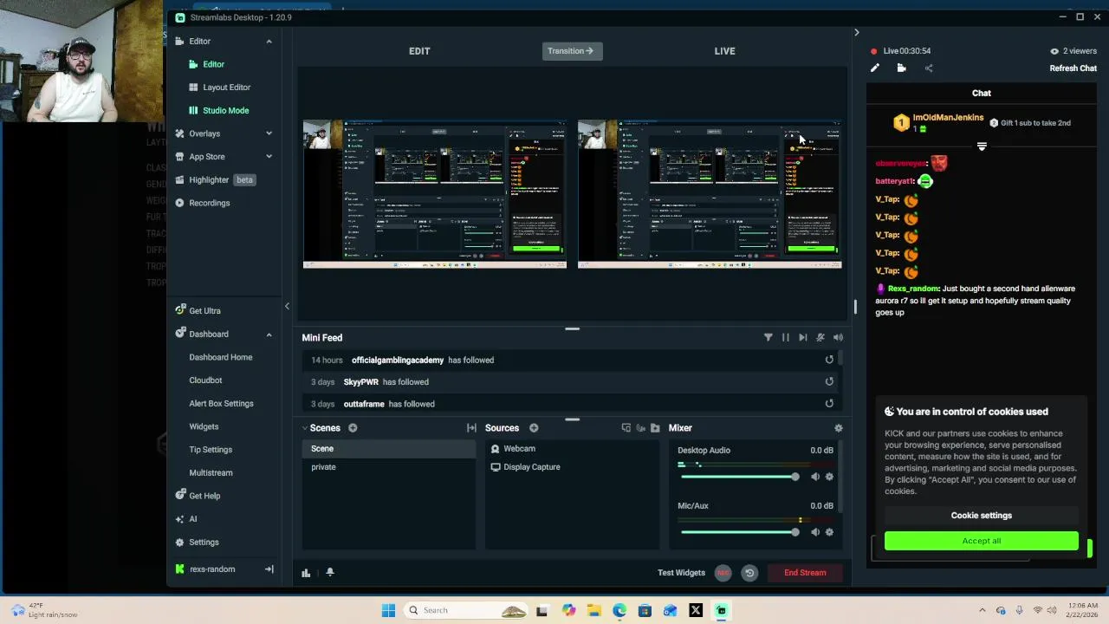The image size is (1109, 624).
Task: Open the Windows Start menu
Action: [388, 610]
